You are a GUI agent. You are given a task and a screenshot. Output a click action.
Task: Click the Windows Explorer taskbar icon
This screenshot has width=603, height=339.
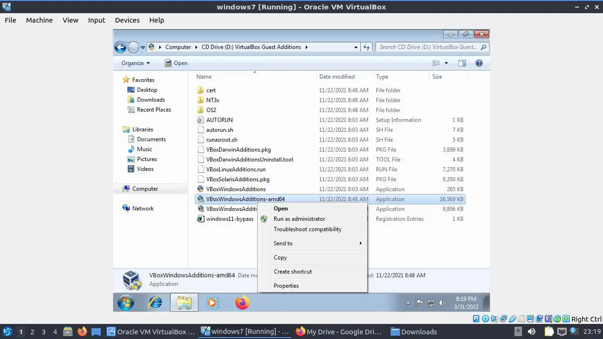click(184, 302)
